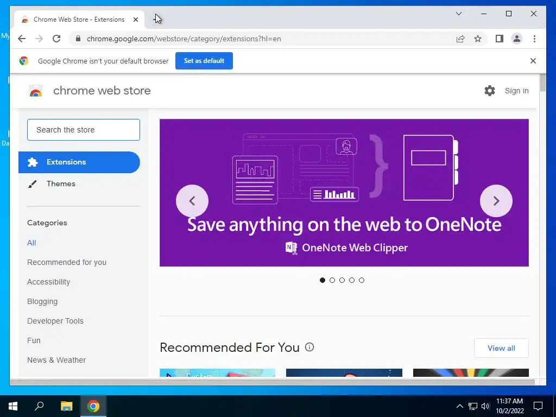The image size is (556, 417).
Task: Bookmark this tab with the star icon
Action: coord(478,39)
